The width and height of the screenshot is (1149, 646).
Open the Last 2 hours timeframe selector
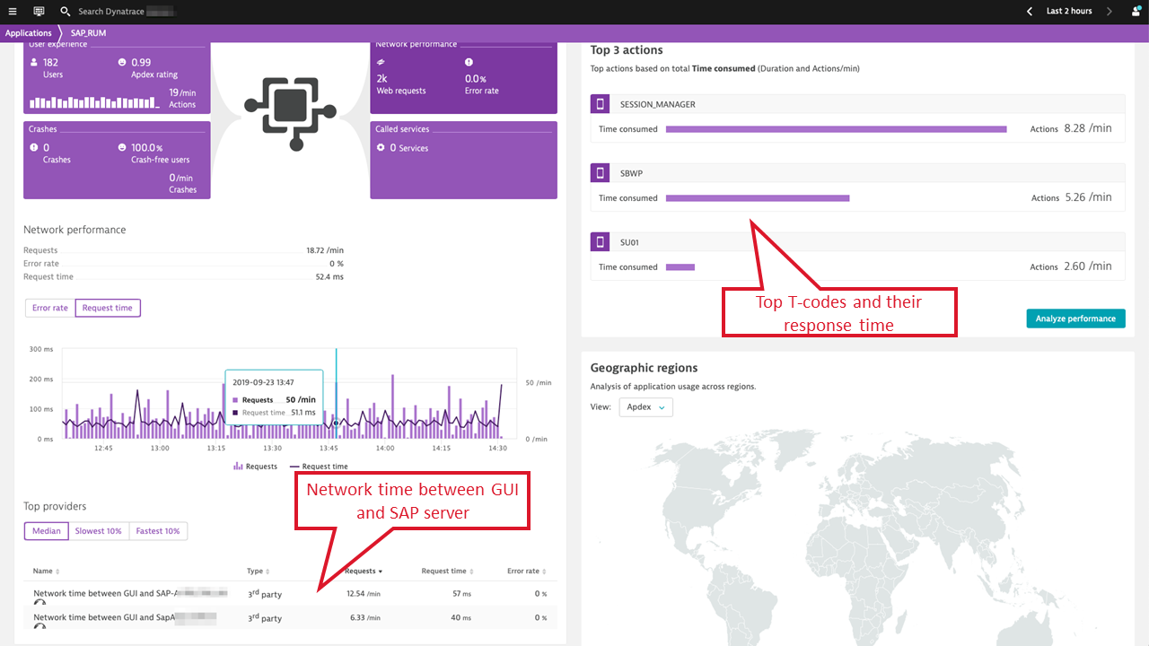point(1069,12)
